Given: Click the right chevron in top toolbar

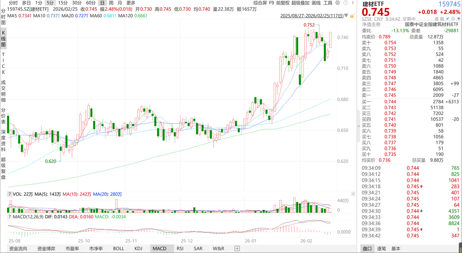Looking at the screenshot, I should (x=353, y=3).
